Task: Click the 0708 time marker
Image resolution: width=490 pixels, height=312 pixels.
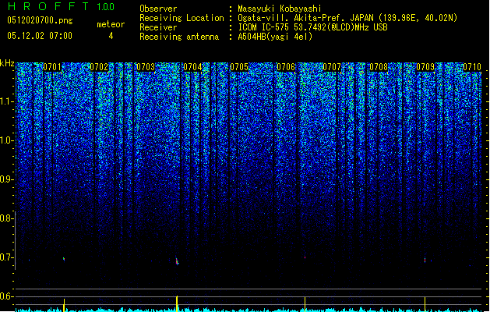Action: point(379,67)
